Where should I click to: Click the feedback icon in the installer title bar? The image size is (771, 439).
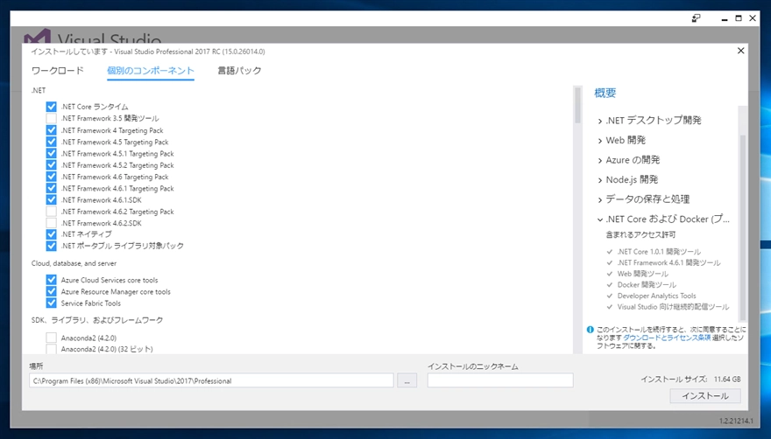(x=696, y=18)
